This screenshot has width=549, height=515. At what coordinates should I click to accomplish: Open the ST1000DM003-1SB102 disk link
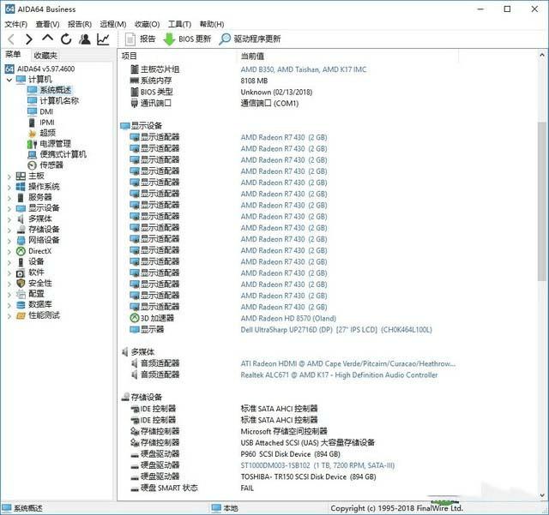coord(317,465)
